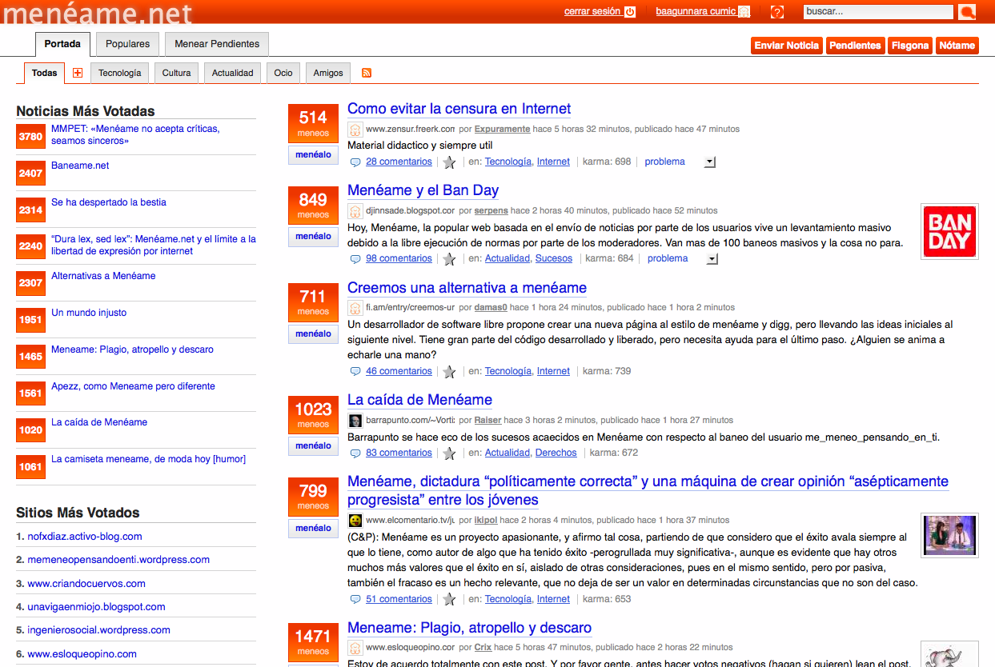The image size is (995, 667).
Task: Focus the buscar... search field
Action: [878, 11]
